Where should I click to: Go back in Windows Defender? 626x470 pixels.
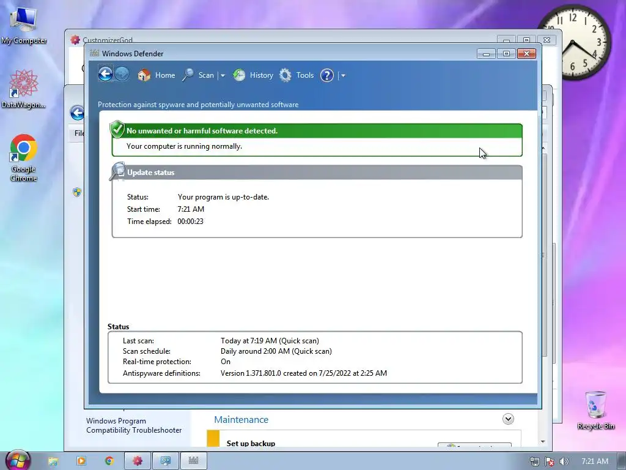point(105,74)
